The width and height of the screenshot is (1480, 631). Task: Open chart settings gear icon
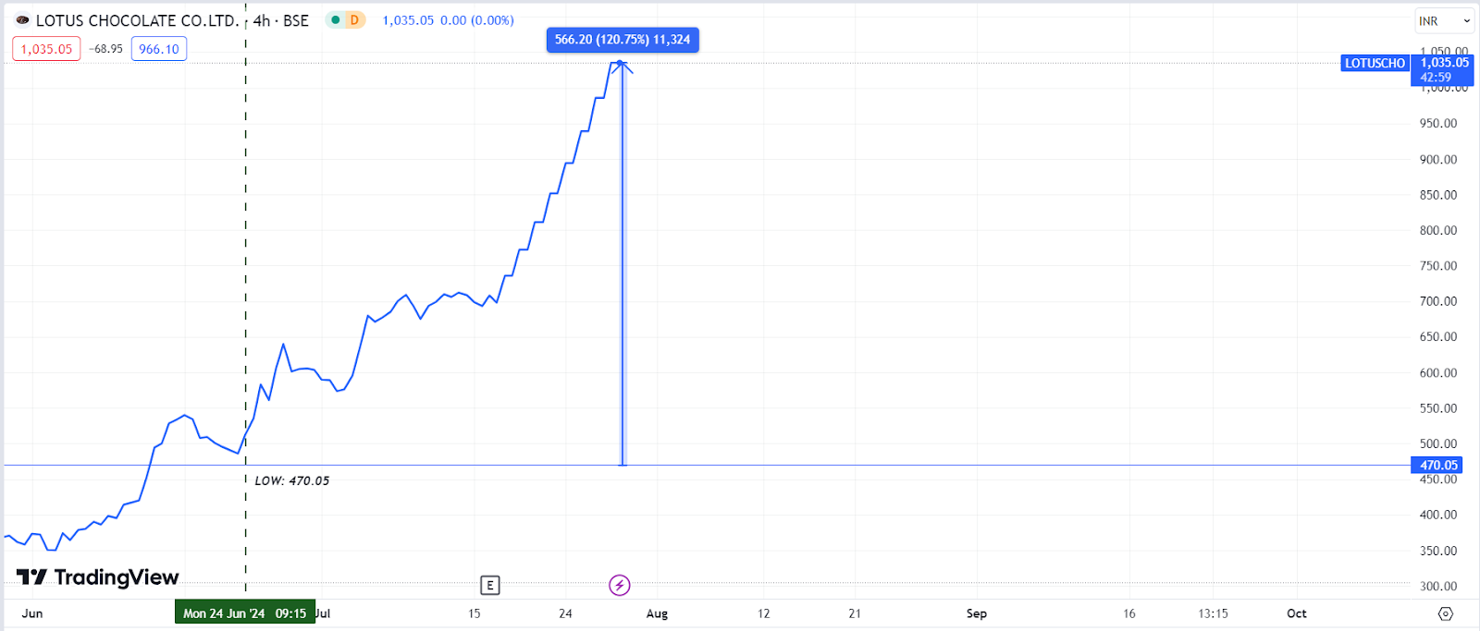pos(1446,613)
